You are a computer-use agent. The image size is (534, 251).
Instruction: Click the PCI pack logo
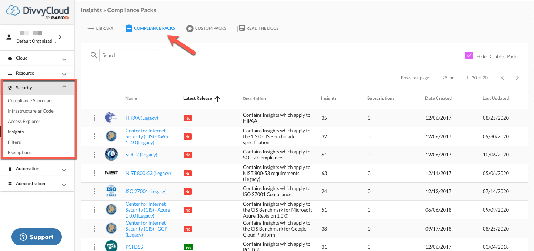pyautogui.click(x=111, y=246)
